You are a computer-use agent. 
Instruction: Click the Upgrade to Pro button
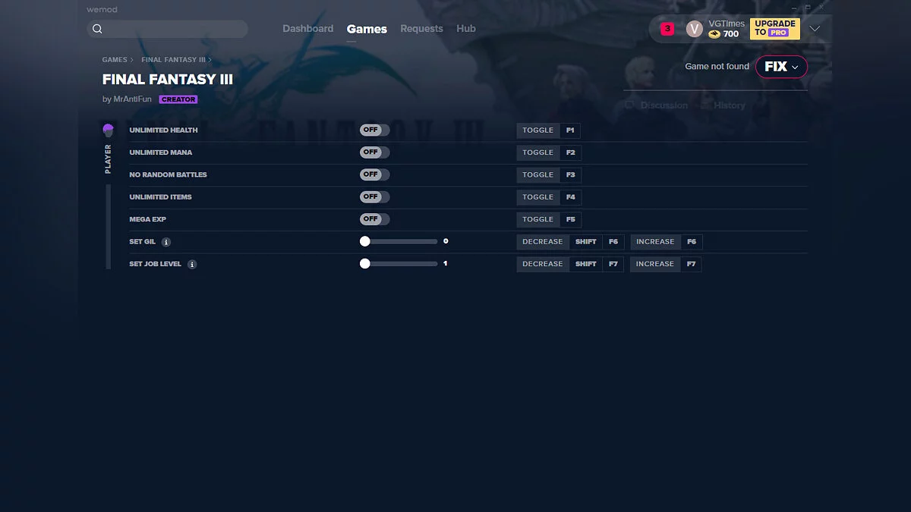(x=774, y=29)
